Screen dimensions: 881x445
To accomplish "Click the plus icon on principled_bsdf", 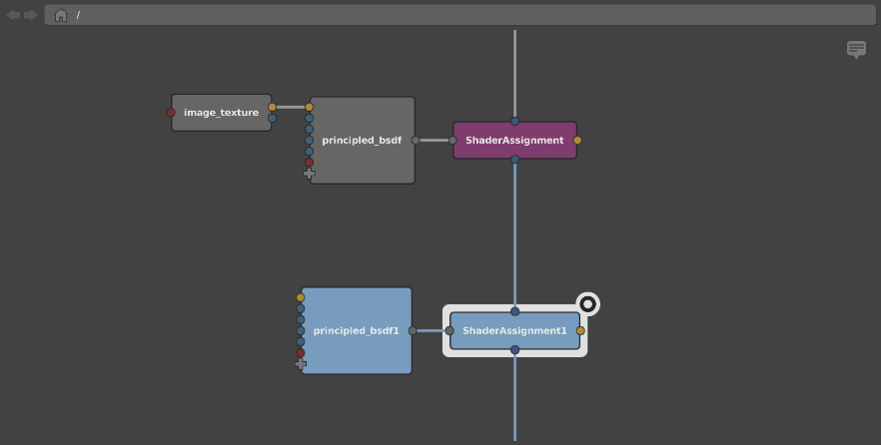I will coord(309,174).
